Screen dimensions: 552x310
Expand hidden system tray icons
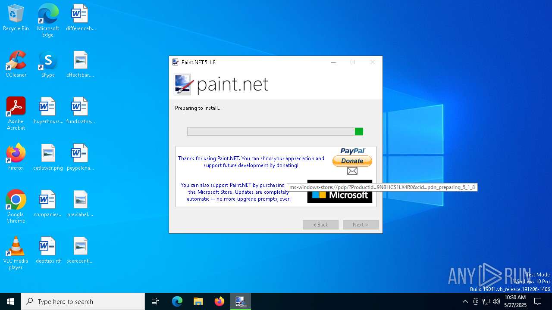(x=465, y=301)
